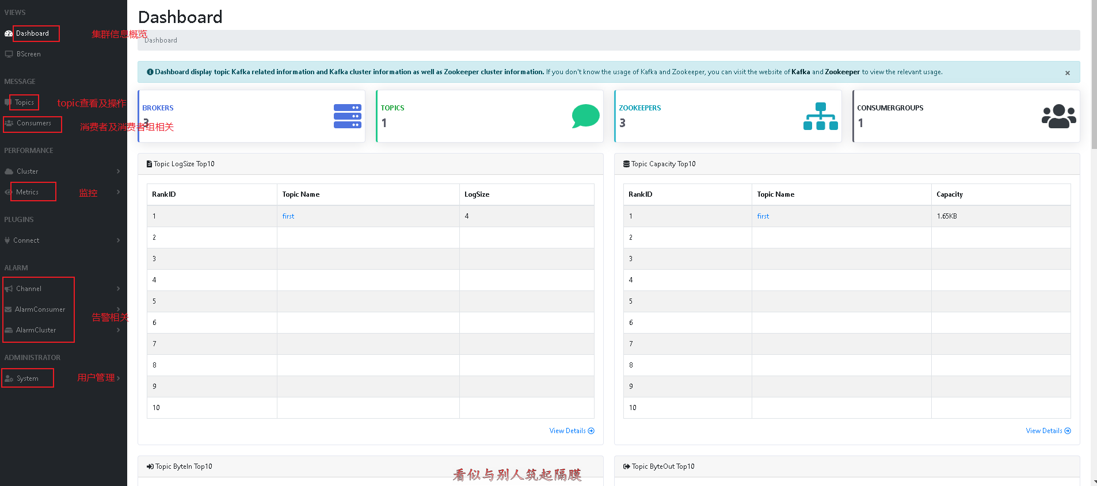This screenshot has height=486, width=1097.
Task: Click the Topics comment icon in sidebar
Action: 8,102
